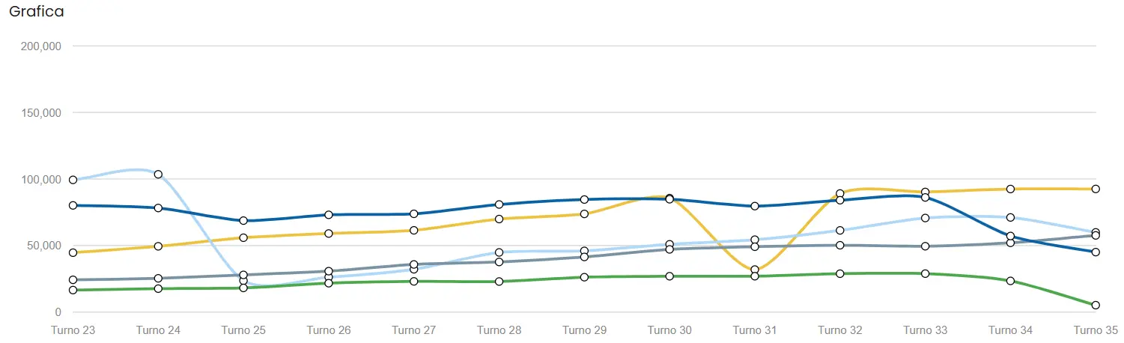Image resolution: width=1124 pixels, height=343 pixels.
Task: Click the light blue point at Turno 33
Action: [x=926, y=218]
